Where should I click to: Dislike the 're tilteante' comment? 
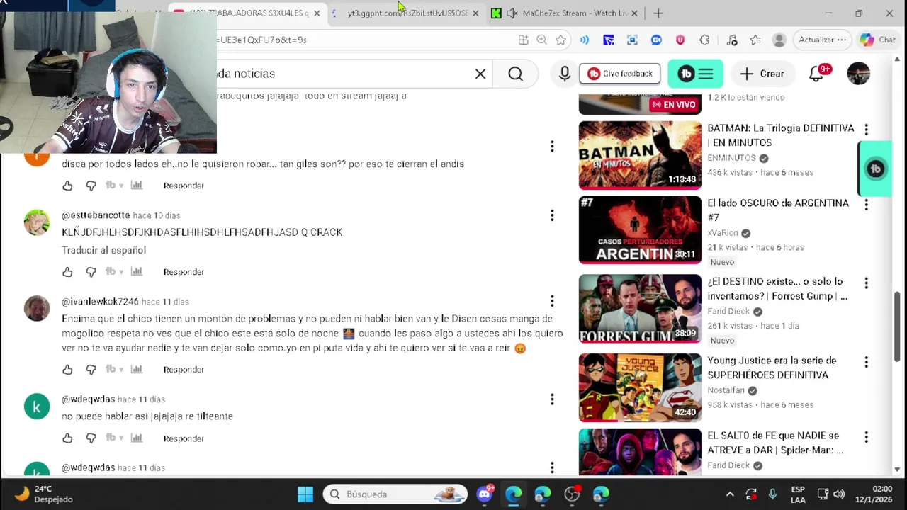91,438
